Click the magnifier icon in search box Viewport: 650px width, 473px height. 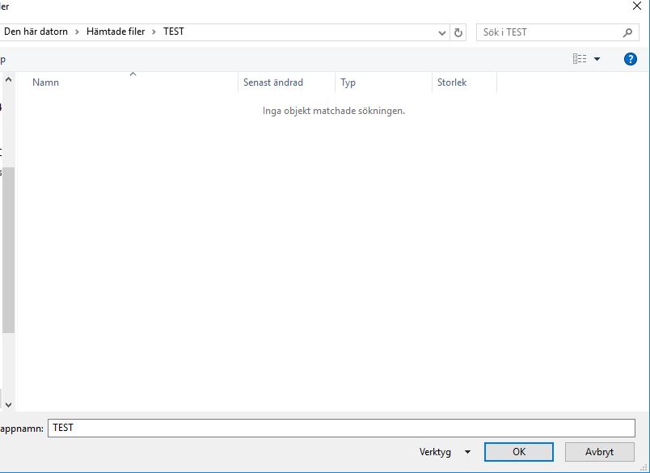tap(627, 32)
